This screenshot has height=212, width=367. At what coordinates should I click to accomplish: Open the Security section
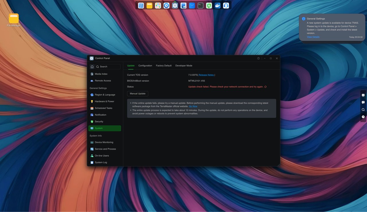(x=105, y=121)
